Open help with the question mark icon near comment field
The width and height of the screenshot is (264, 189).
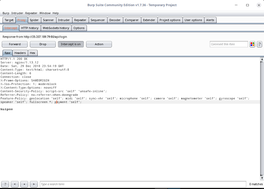[259, 44]
